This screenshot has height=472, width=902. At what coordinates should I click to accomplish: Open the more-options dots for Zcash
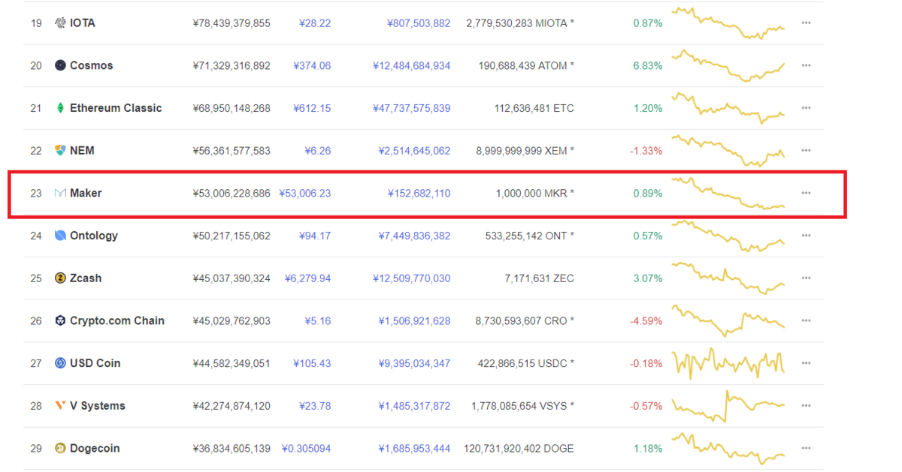pos(806,278)
